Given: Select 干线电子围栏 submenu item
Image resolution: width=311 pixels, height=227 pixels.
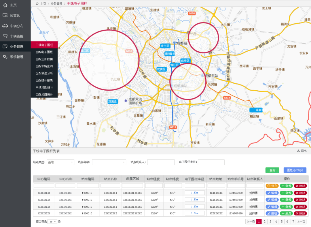Looking at the screenshot, I should (44, 45).
